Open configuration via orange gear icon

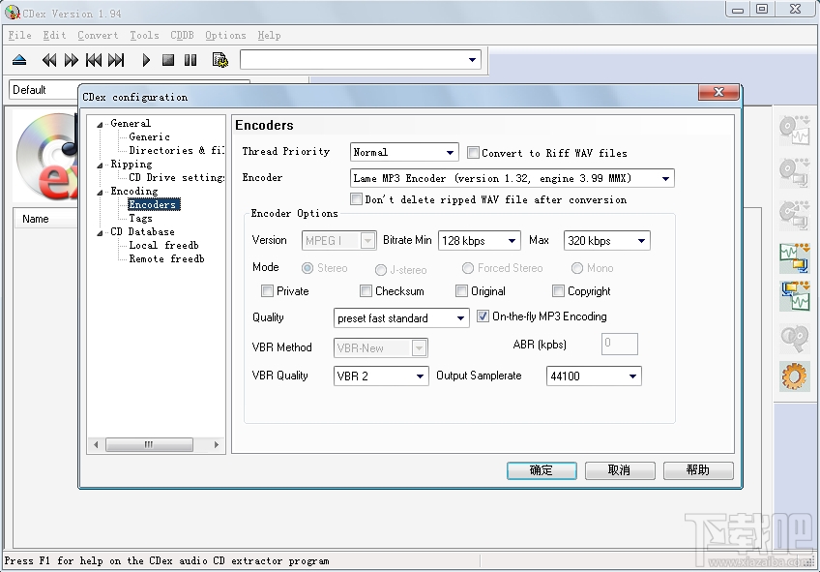795,376
